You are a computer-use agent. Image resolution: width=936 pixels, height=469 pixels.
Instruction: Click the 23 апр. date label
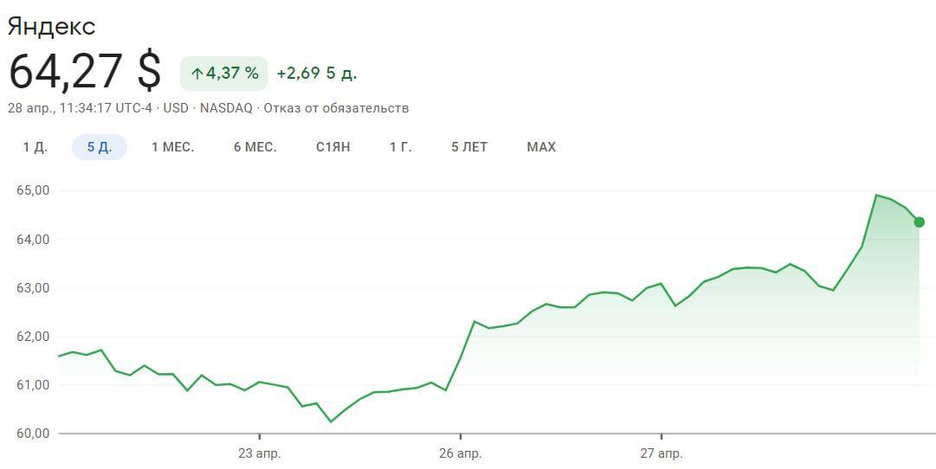260,453
